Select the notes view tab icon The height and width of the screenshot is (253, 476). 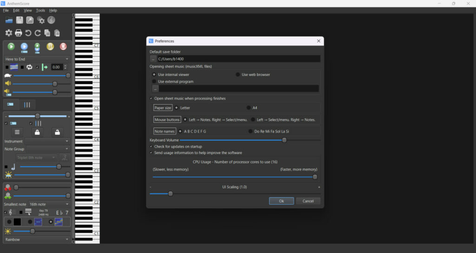11,105
